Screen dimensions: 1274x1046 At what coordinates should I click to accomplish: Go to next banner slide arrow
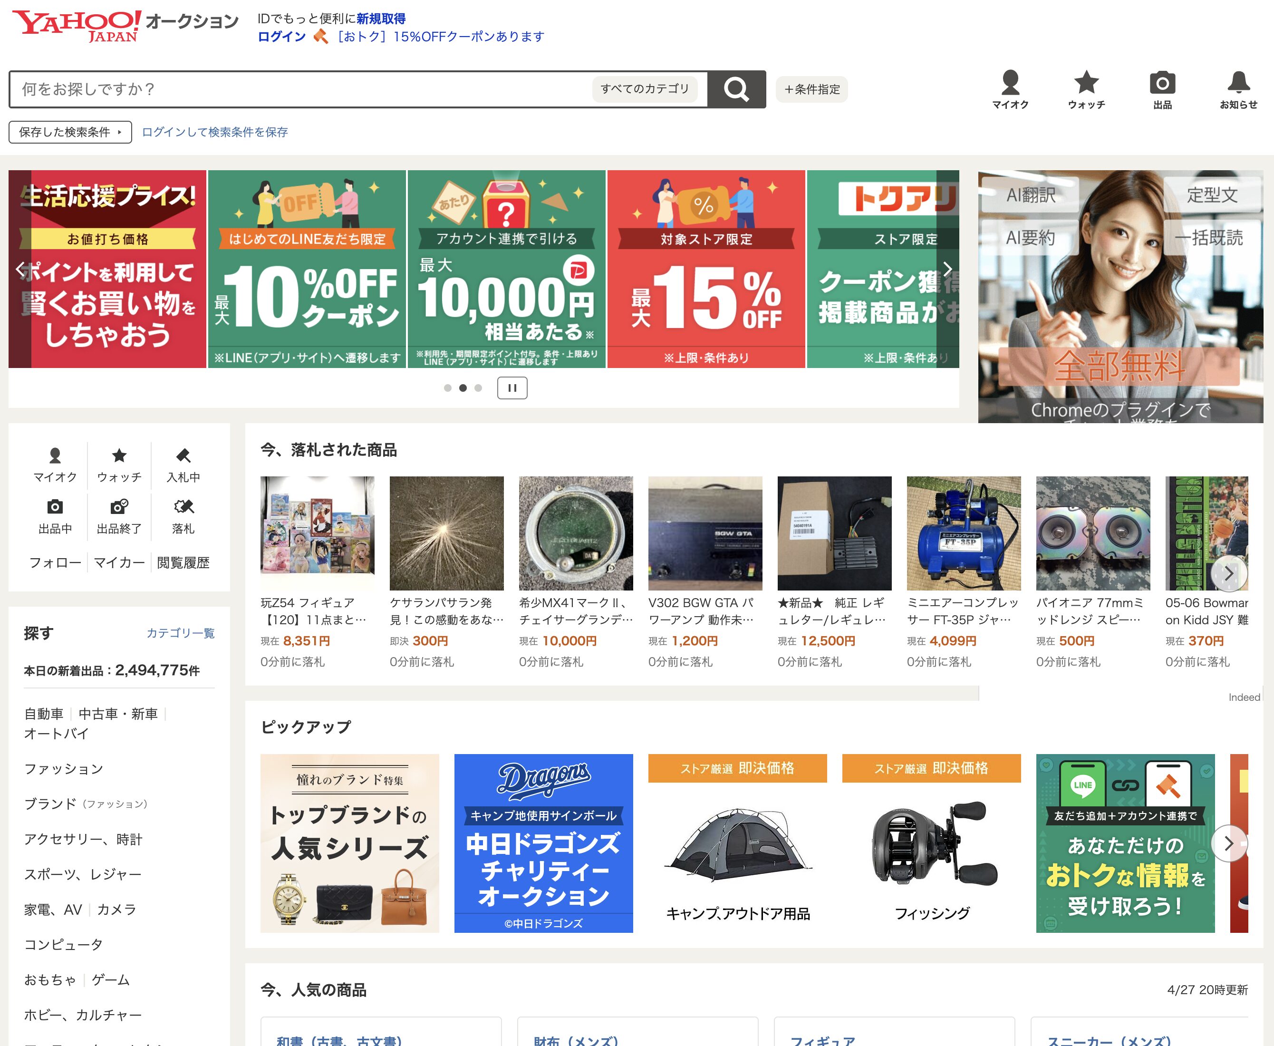pos(947,269)
